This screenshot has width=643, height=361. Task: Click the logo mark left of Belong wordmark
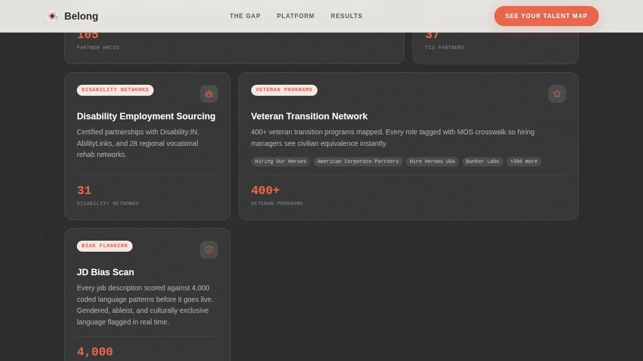tap(52, 16)
